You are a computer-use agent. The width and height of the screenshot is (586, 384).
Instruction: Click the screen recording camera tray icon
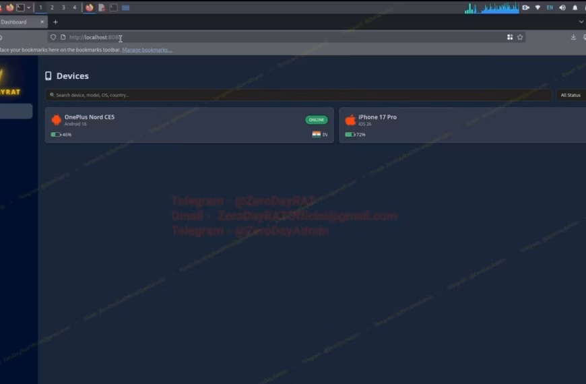(526, 7)
